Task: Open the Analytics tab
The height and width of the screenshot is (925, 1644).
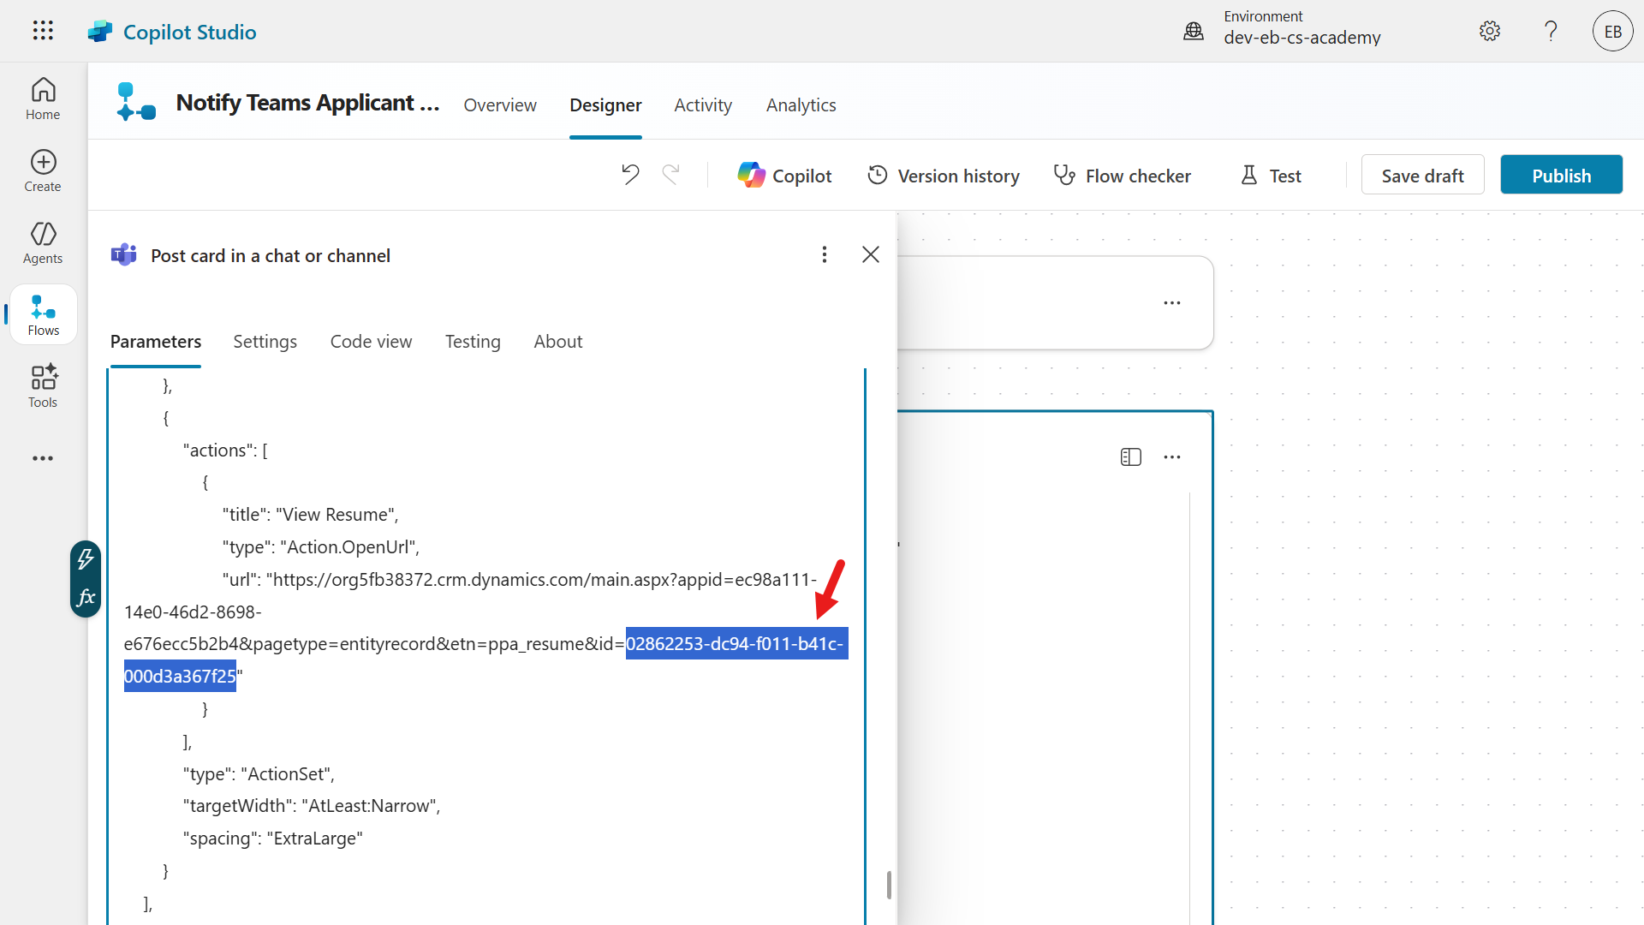Action: click(x=801, y=105)
